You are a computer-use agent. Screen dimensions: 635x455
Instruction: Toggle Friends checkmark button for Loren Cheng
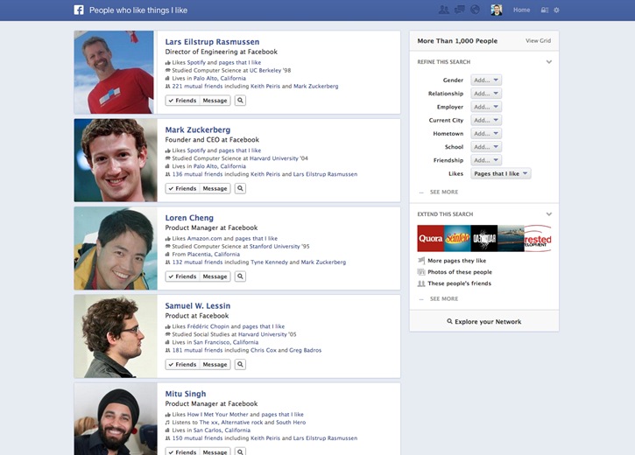pos(182,276)
